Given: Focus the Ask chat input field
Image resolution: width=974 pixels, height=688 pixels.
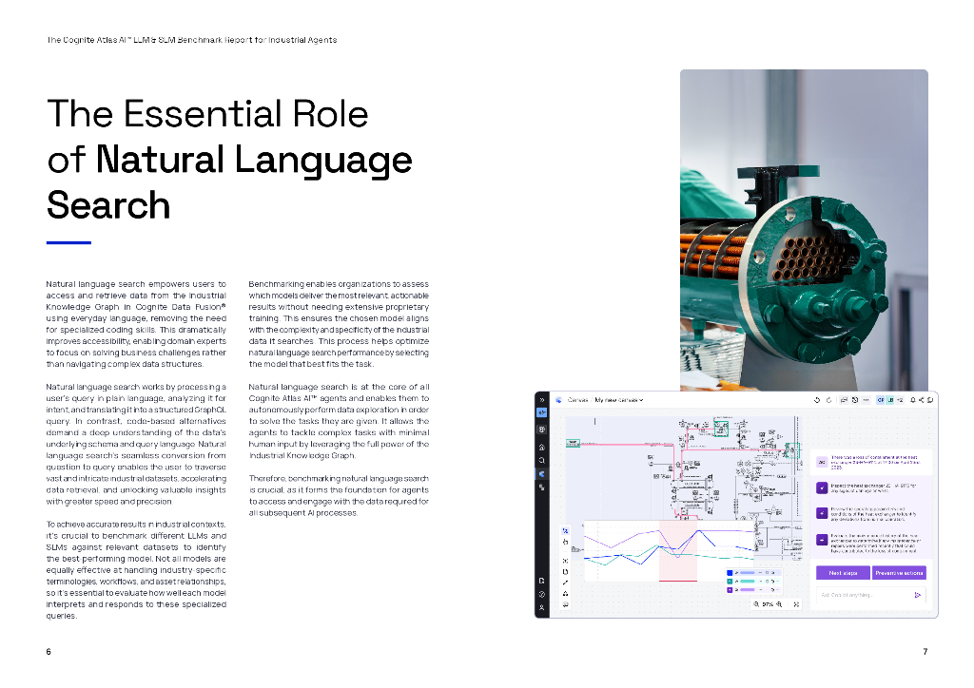Looking at the screenshot, I should (871, 595).
